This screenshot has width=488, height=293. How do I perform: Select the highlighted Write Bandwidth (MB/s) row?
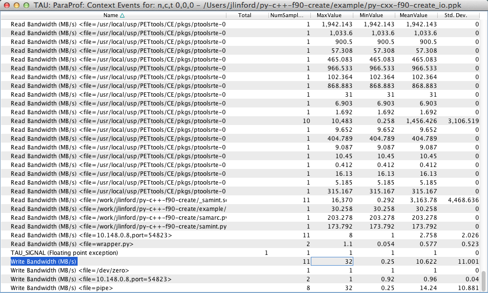(x=44, y=262)
